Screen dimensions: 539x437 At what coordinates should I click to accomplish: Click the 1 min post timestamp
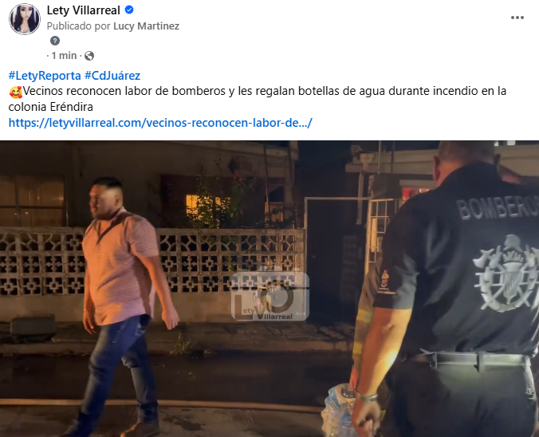coord(64,55)
